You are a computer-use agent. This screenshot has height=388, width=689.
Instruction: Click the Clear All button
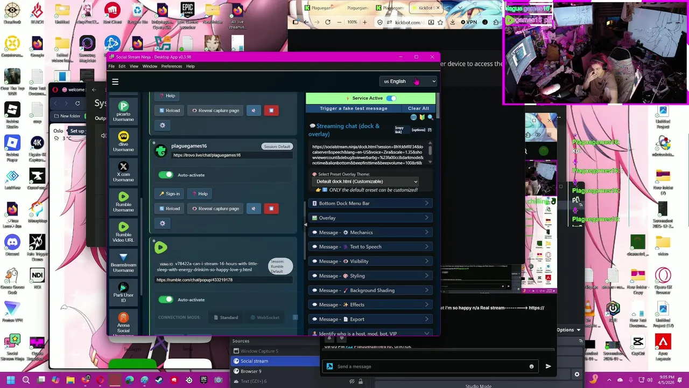(418, 108)
